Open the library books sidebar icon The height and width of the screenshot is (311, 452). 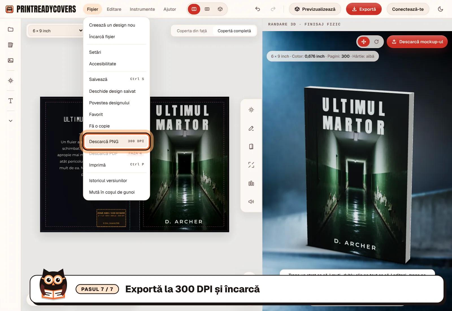point(10,45)
